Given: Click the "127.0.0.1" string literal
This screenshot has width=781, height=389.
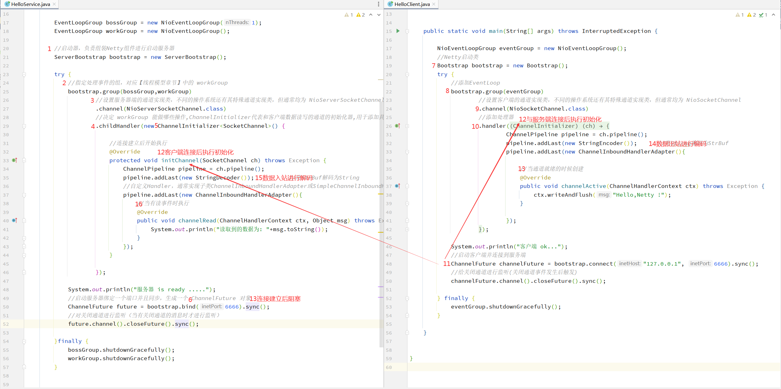Looking at the screenshot, I should [662, 264].
